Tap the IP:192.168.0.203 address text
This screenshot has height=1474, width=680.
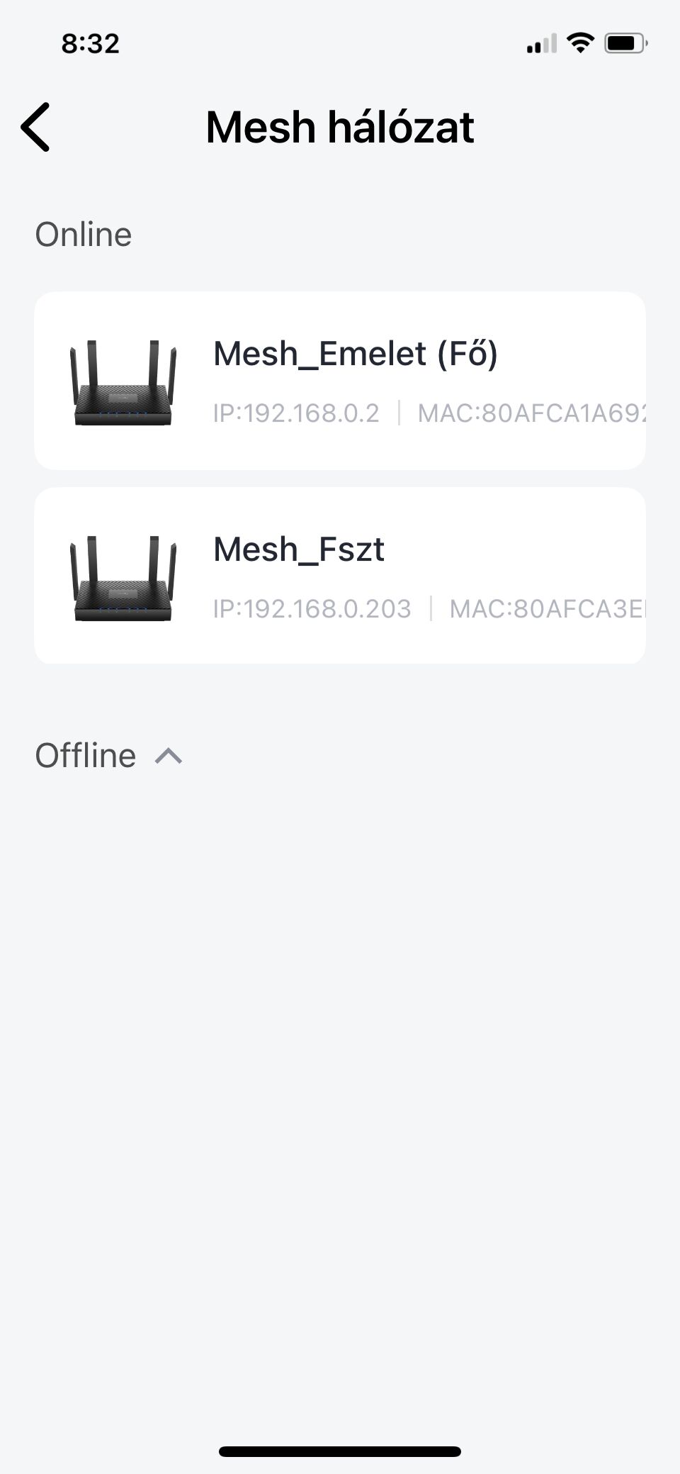coord(312,608)
